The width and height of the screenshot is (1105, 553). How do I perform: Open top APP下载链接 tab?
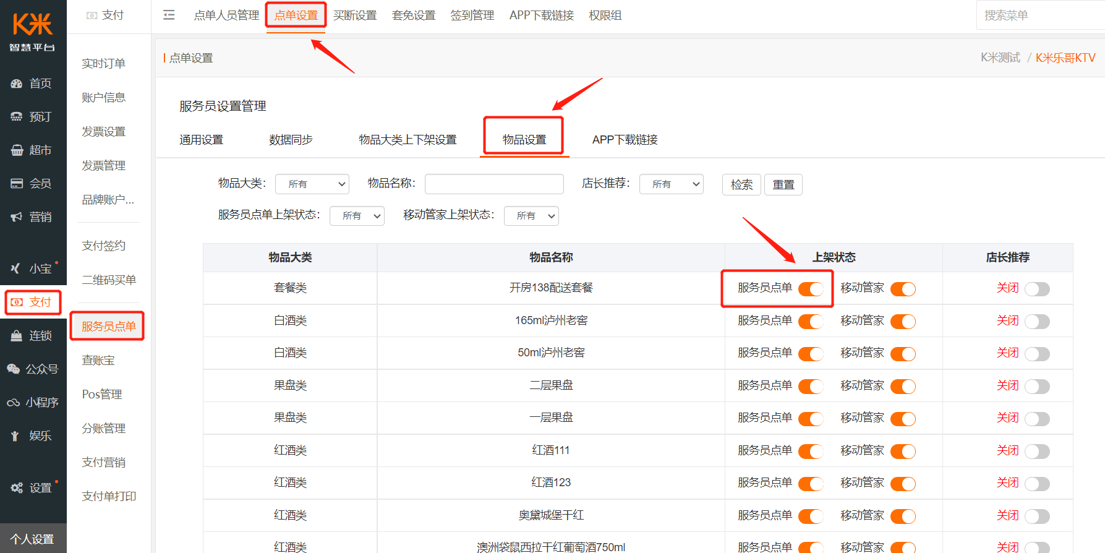(x=542, y=15)
